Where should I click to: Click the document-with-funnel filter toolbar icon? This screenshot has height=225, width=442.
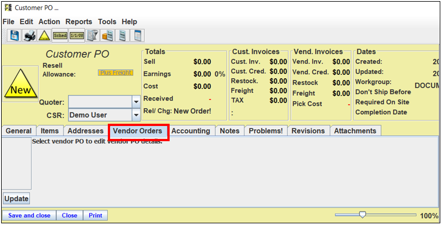pos(93,35)
